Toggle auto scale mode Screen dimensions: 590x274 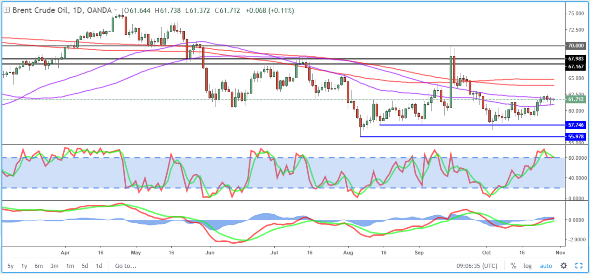click(546, 266)
